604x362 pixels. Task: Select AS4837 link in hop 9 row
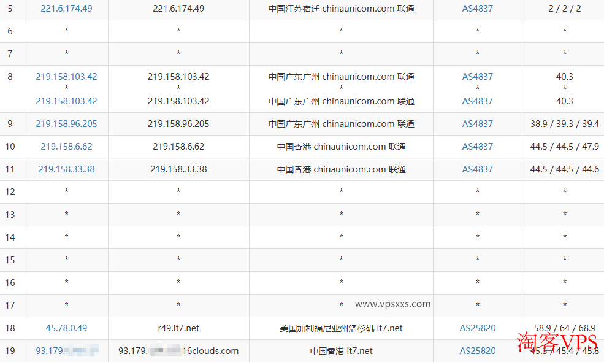(x=477, y=124)
